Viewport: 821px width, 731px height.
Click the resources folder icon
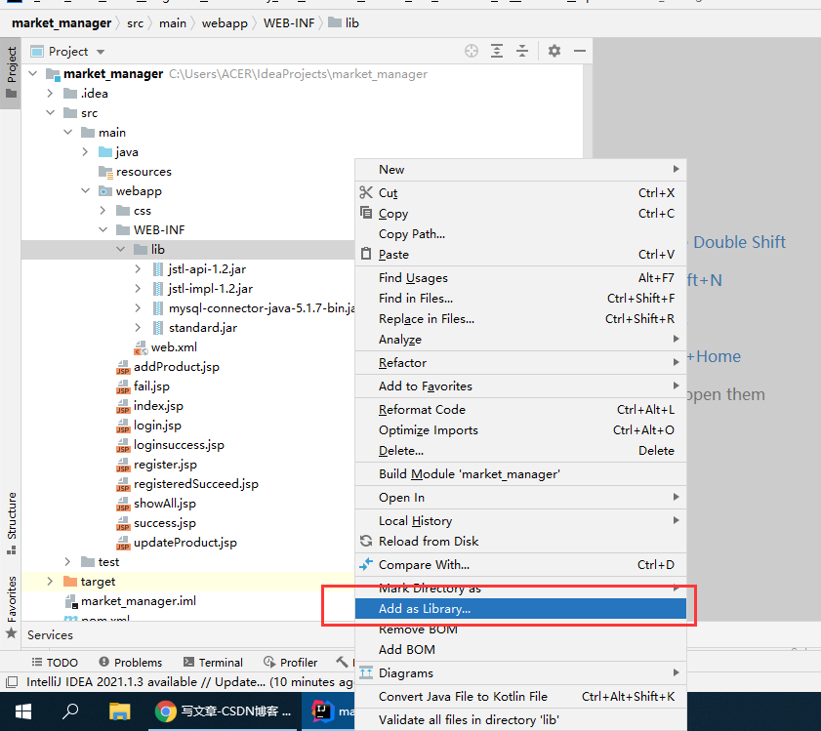point(105,172)
